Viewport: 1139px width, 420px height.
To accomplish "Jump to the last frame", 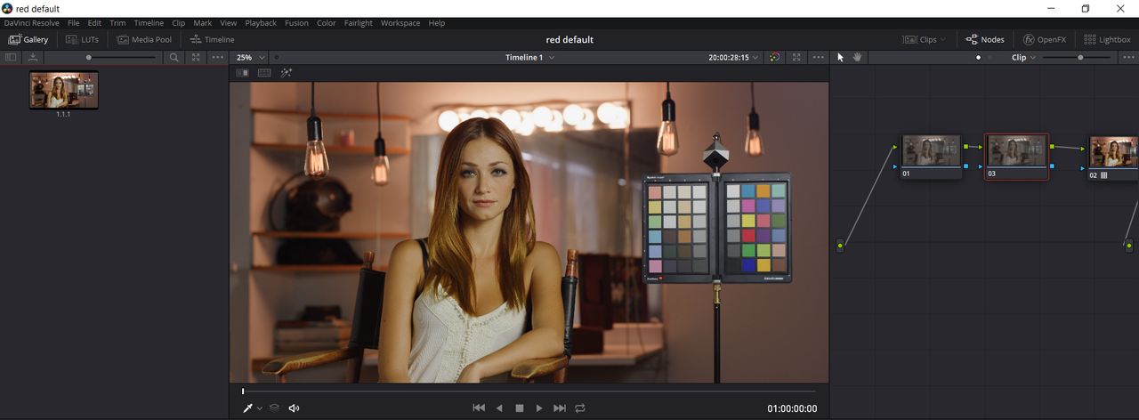I will tap(560, 408).
